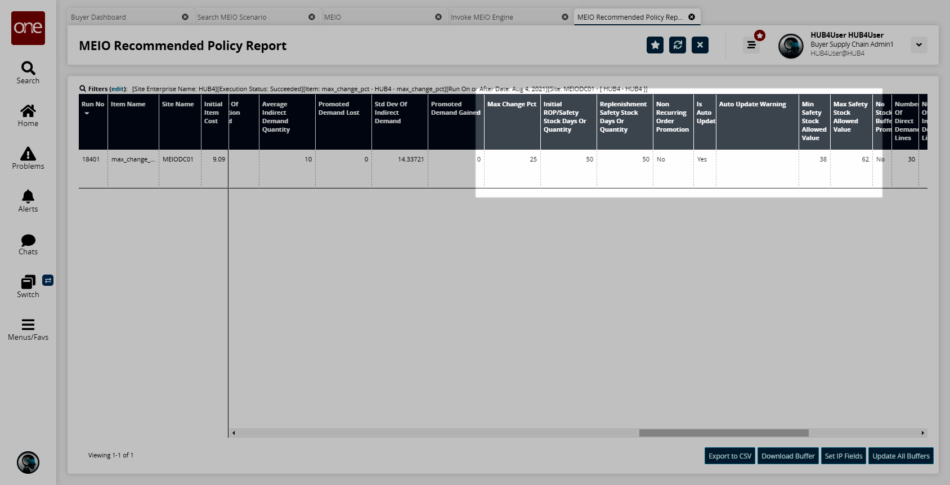Close the Search MEIO Scenario tab
The height and width of the screenshot is (485, 950).
coord(312,17)
